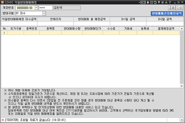Select the 01 미수 option field
The width and height of the screenshot is (185, 123).
(29, 13)
